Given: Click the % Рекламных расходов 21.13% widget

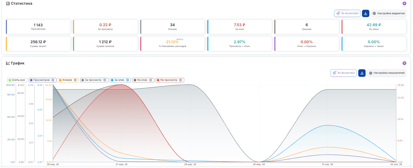Looking at the screenshot, I should click(172, 44).
